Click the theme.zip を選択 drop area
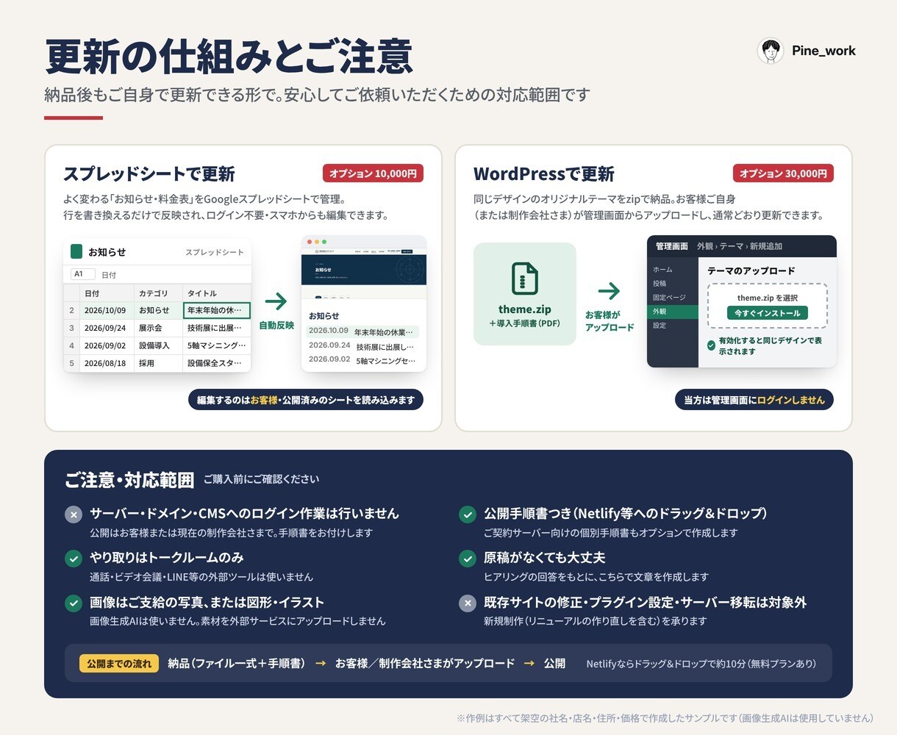The height and width of the screenshot is (735, 897). tap(768, 306)
